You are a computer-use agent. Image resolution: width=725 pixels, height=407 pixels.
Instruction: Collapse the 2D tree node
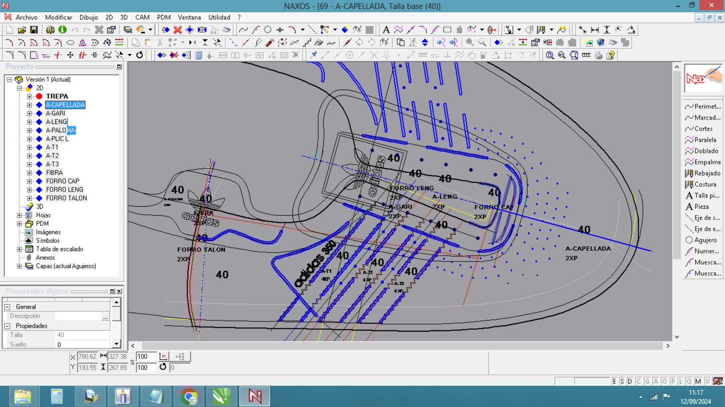(20, 88)
